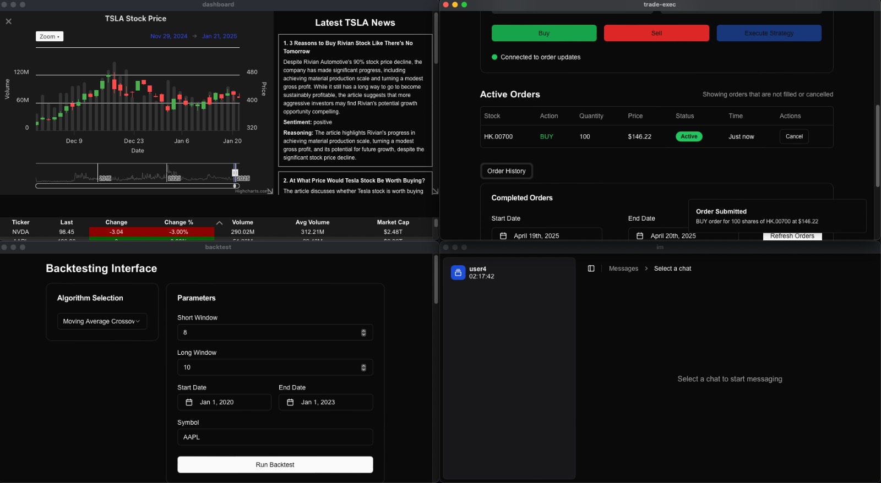881x483 pixels.
Task: Minimize the trade-exec window
Action: pos(455,4)
